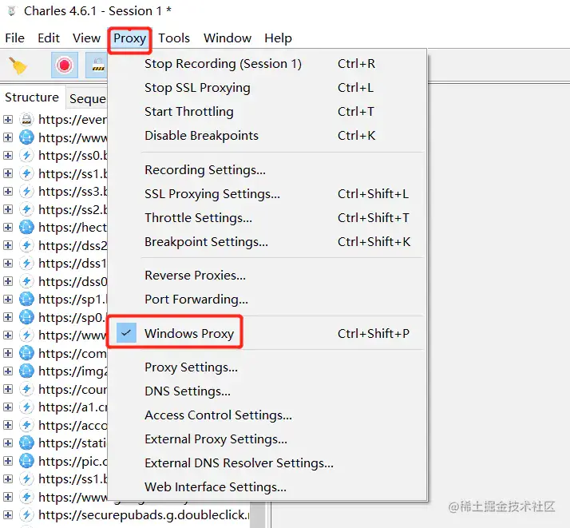Click the red Record button in toolbar
The height and width of the screenshot is (528, 570).
[x=65, y=66]
